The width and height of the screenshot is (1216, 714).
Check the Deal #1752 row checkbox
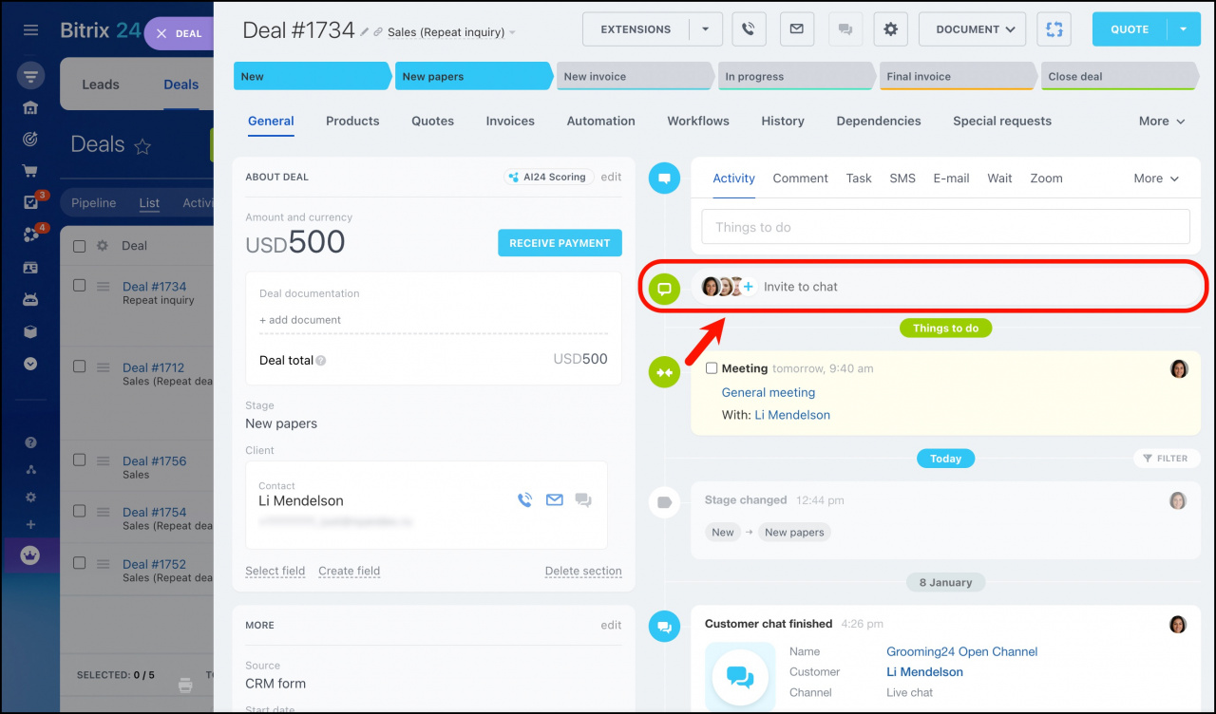click(80, 563)
